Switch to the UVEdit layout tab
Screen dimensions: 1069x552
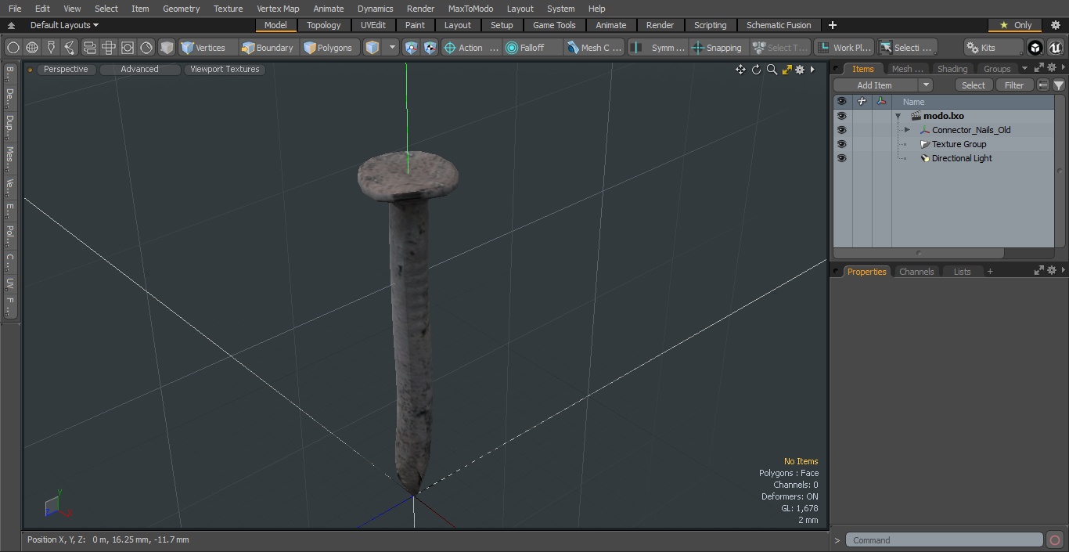[x=373, y=25]
